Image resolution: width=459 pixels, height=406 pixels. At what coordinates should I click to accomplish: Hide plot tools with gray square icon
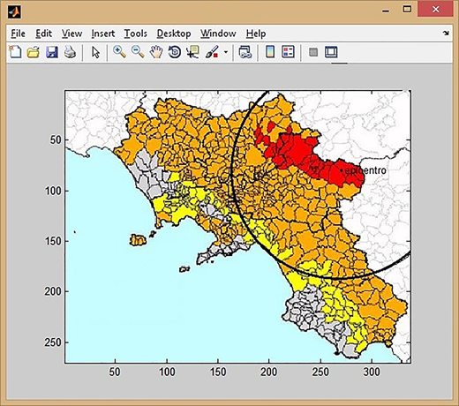click(313, 52)
